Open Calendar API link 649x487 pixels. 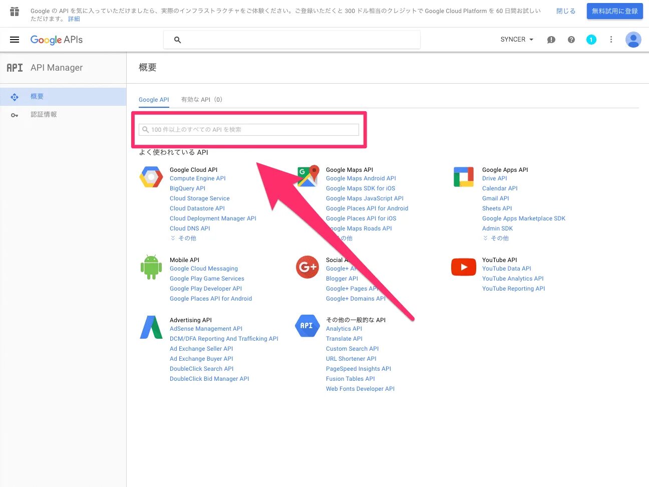[500, 188]
